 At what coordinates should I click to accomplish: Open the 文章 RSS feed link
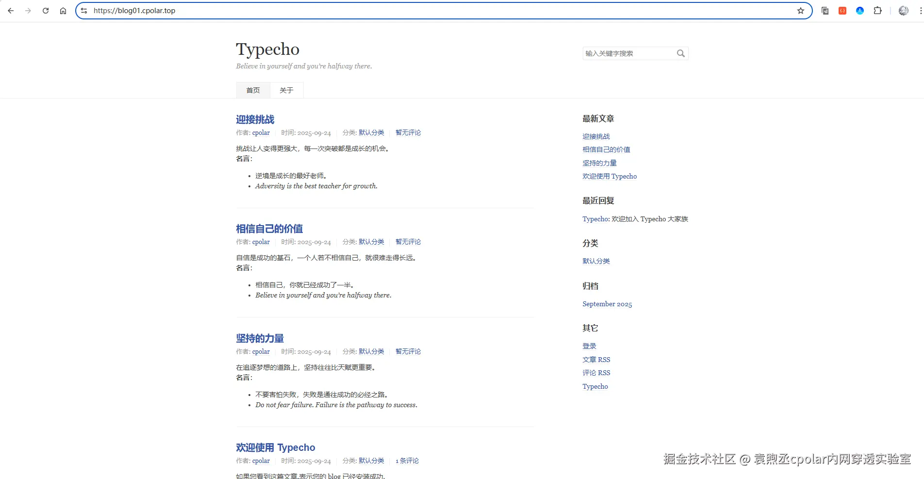(x=596, y=360)
